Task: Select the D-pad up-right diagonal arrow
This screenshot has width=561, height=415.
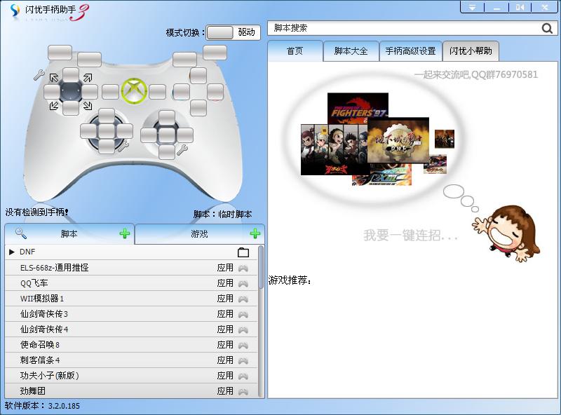Action: pyautogui.click(x=88, y=77)
